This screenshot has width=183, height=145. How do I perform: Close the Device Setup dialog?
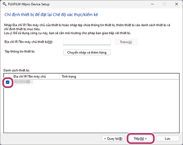(x=176, y=4)
